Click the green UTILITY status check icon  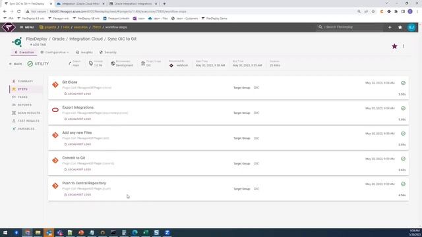click(x=30, y=64)
